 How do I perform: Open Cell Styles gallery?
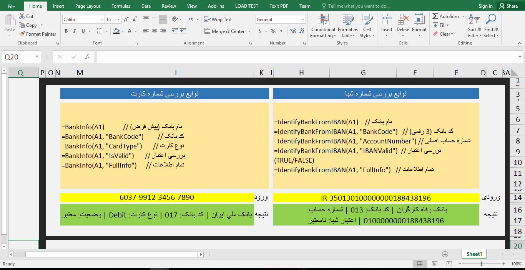(x=367, y=26)
